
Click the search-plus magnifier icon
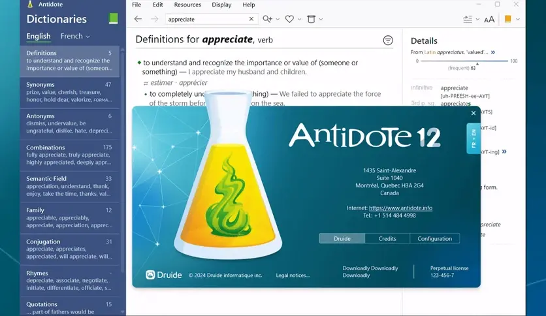[x=267, y=19]
